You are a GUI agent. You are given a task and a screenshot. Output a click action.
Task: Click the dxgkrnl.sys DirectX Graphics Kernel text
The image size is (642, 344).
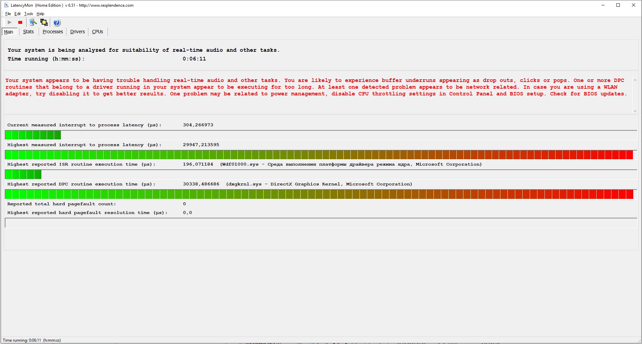point(319,184)
